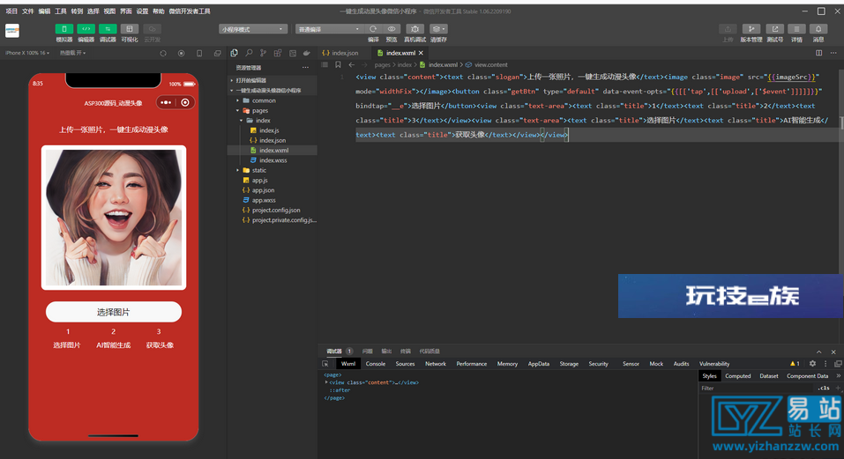Click the simulator detach window icon
This screenshot has width=844, height=459.
[218, 53]
